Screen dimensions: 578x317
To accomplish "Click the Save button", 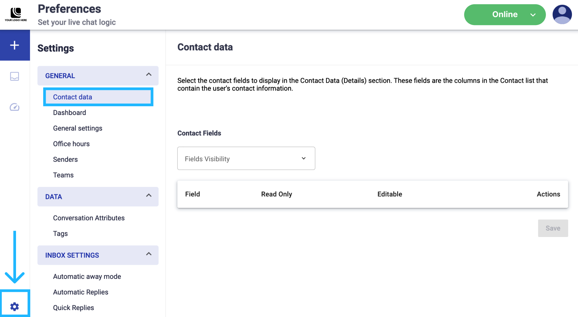I will pyautogui.click(x=553, y=228).
